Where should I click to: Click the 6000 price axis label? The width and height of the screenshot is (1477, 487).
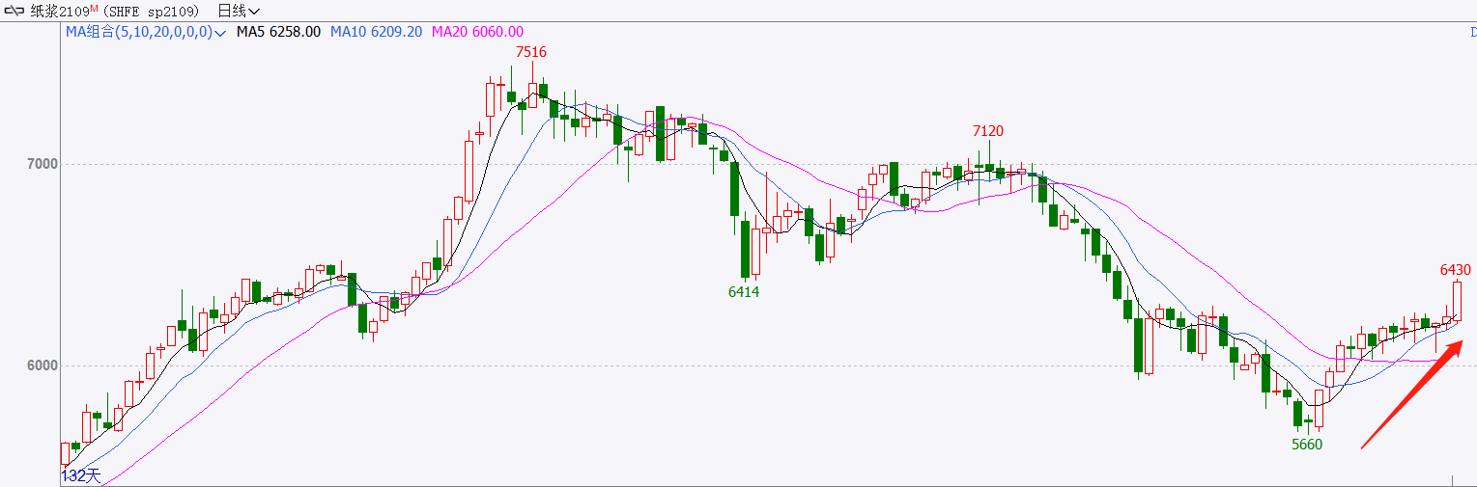(x=43, y=365)
